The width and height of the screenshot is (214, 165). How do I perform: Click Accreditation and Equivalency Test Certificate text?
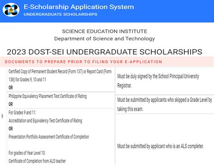(x=45, y=121)
